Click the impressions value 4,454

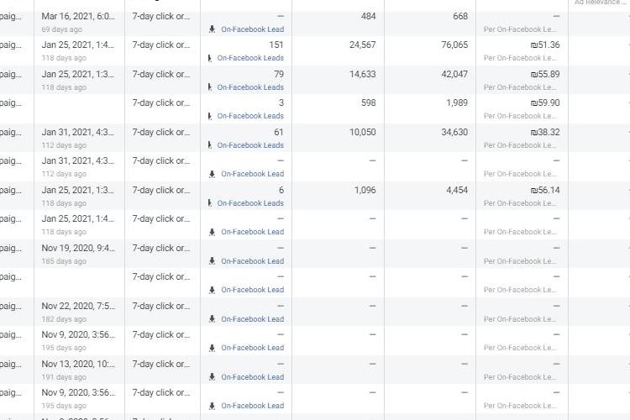click(x=457, y=190)
